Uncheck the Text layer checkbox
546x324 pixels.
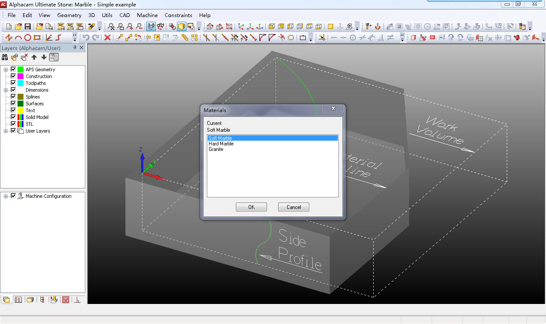(13, 110)
